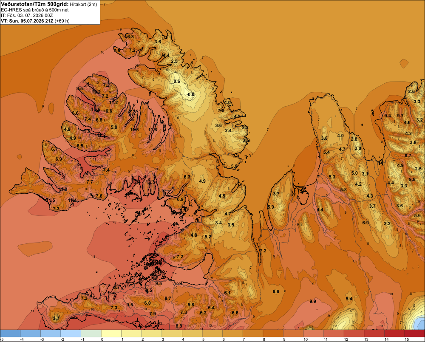Click the 4.8 temperature label
The height and width of the screenshot is (342, 425).
click(x=194, y=235)
